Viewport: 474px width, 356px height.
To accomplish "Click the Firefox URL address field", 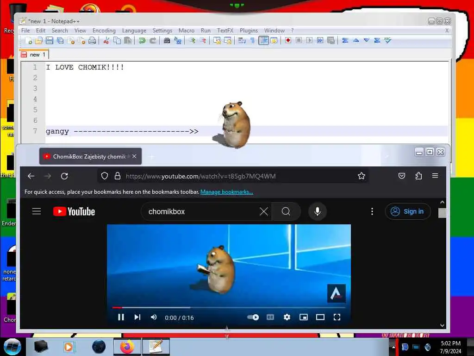I will click(233, 176).
